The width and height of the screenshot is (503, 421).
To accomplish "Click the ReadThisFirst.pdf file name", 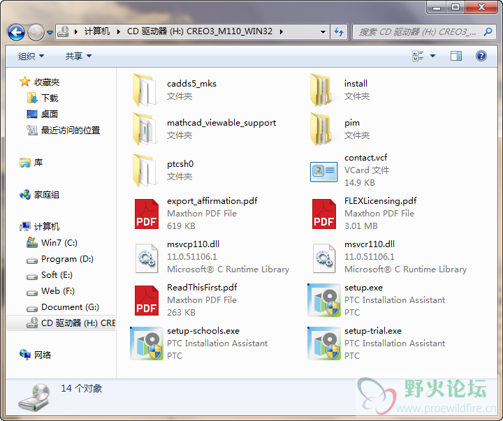I will pos(202,288).
